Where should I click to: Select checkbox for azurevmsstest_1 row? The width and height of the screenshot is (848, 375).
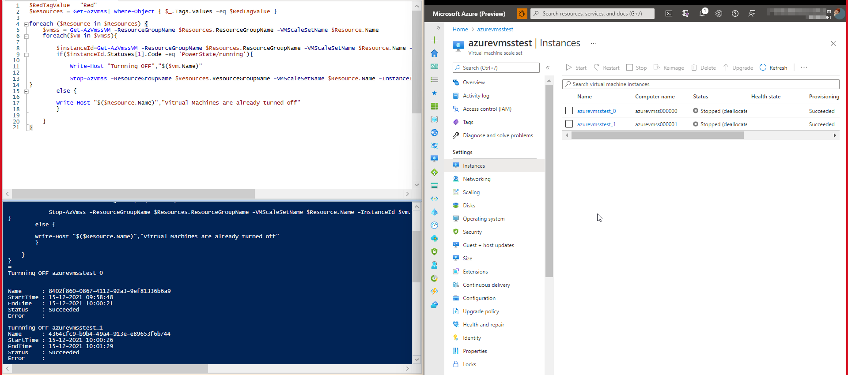coord(569,124)
